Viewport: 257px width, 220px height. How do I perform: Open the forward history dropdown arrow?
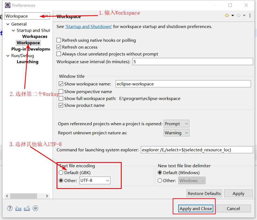coord(244,16)
